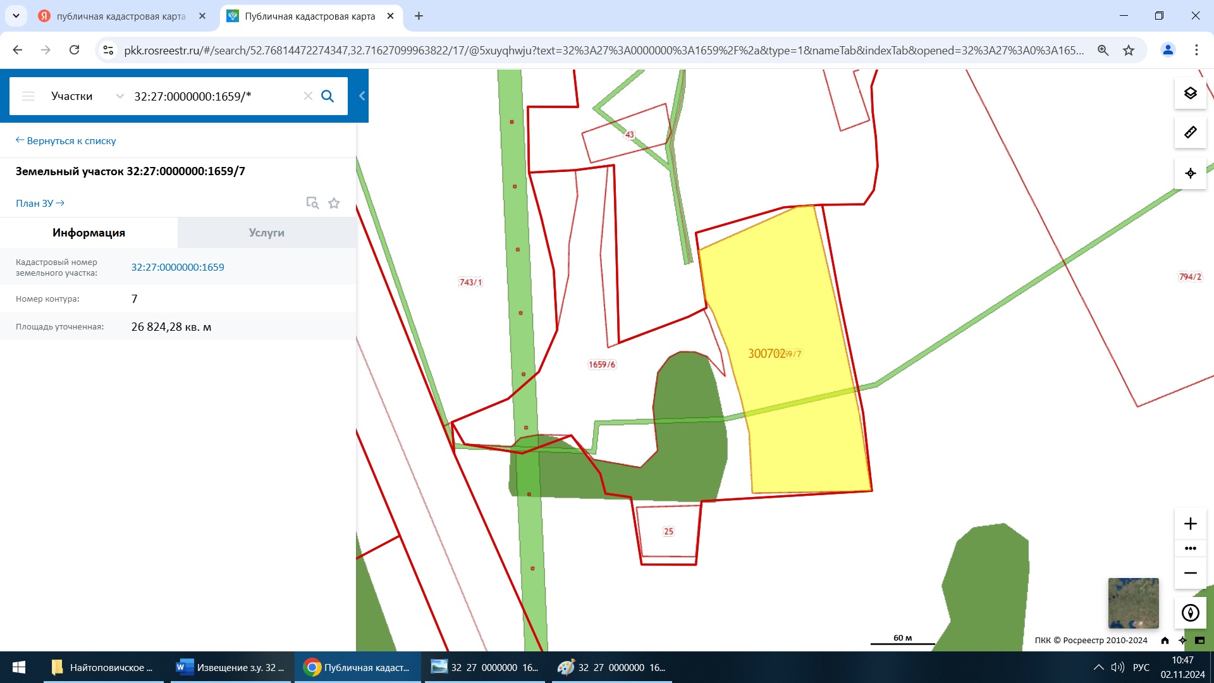
Task: Go back via Вернуться к списку
Action: tap(66, 140)
